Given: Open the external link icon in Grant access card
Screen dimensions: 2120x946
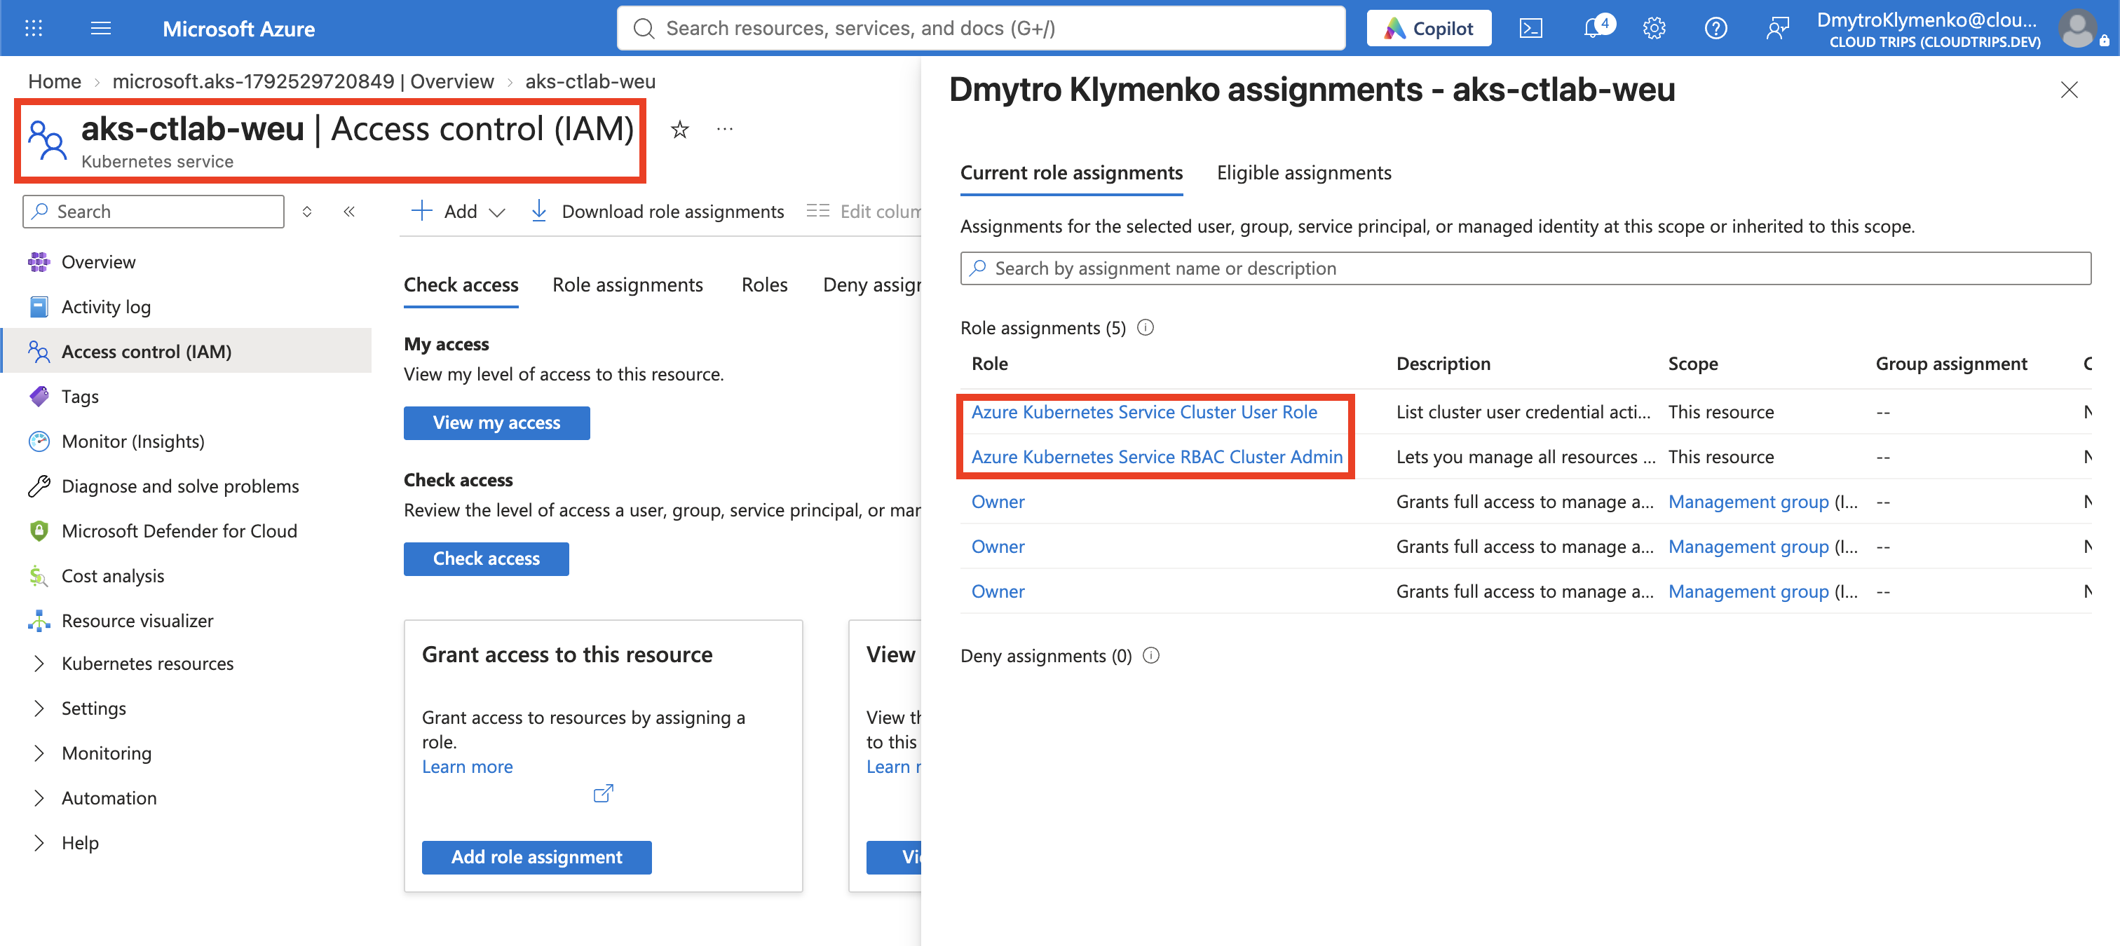Looking at the screenshot, I should 603,793.
